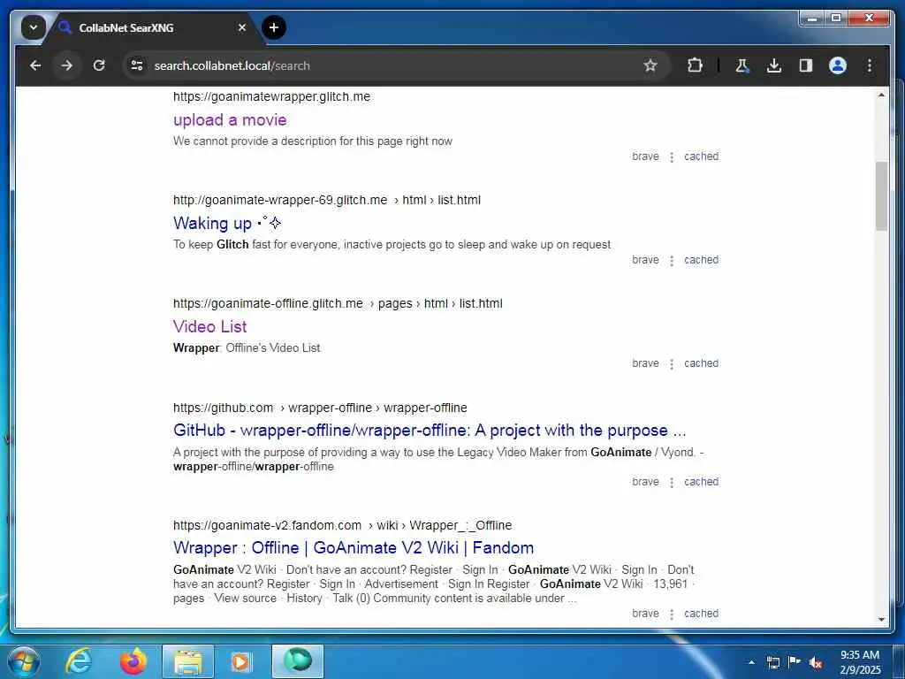
Task: Show hidden system tray icons
Action: pos(751,662)
